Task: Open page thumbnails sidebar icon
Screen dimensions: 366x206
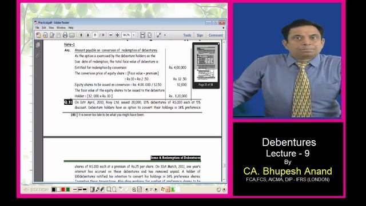Action: click(38, 45)
